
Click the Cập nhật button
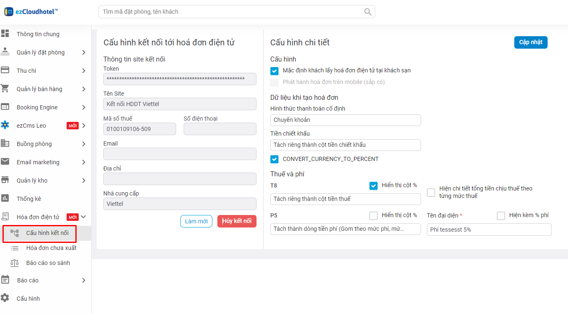(x=531, y=42)
